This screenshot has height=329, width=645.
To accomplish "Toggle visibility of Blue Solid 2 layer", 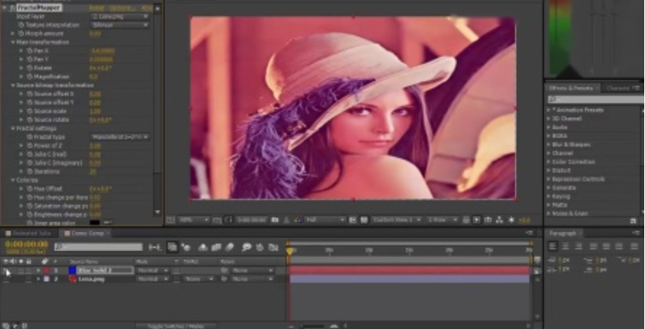I will pos(6,270).
